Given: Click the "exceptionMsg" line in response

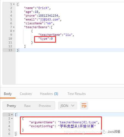Looking at the screenshot, I should pyautogui.click(x=63, y=126).
